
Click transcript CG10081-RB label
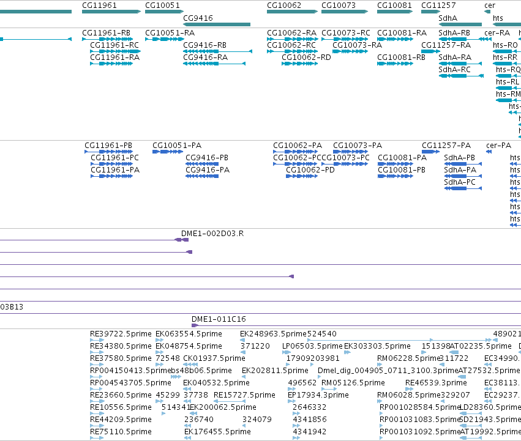click(401, 57)
